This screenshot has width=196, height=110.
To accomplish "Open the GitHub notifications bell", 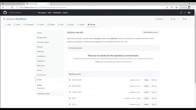I will pyautogui.click(x=181, y=13).
